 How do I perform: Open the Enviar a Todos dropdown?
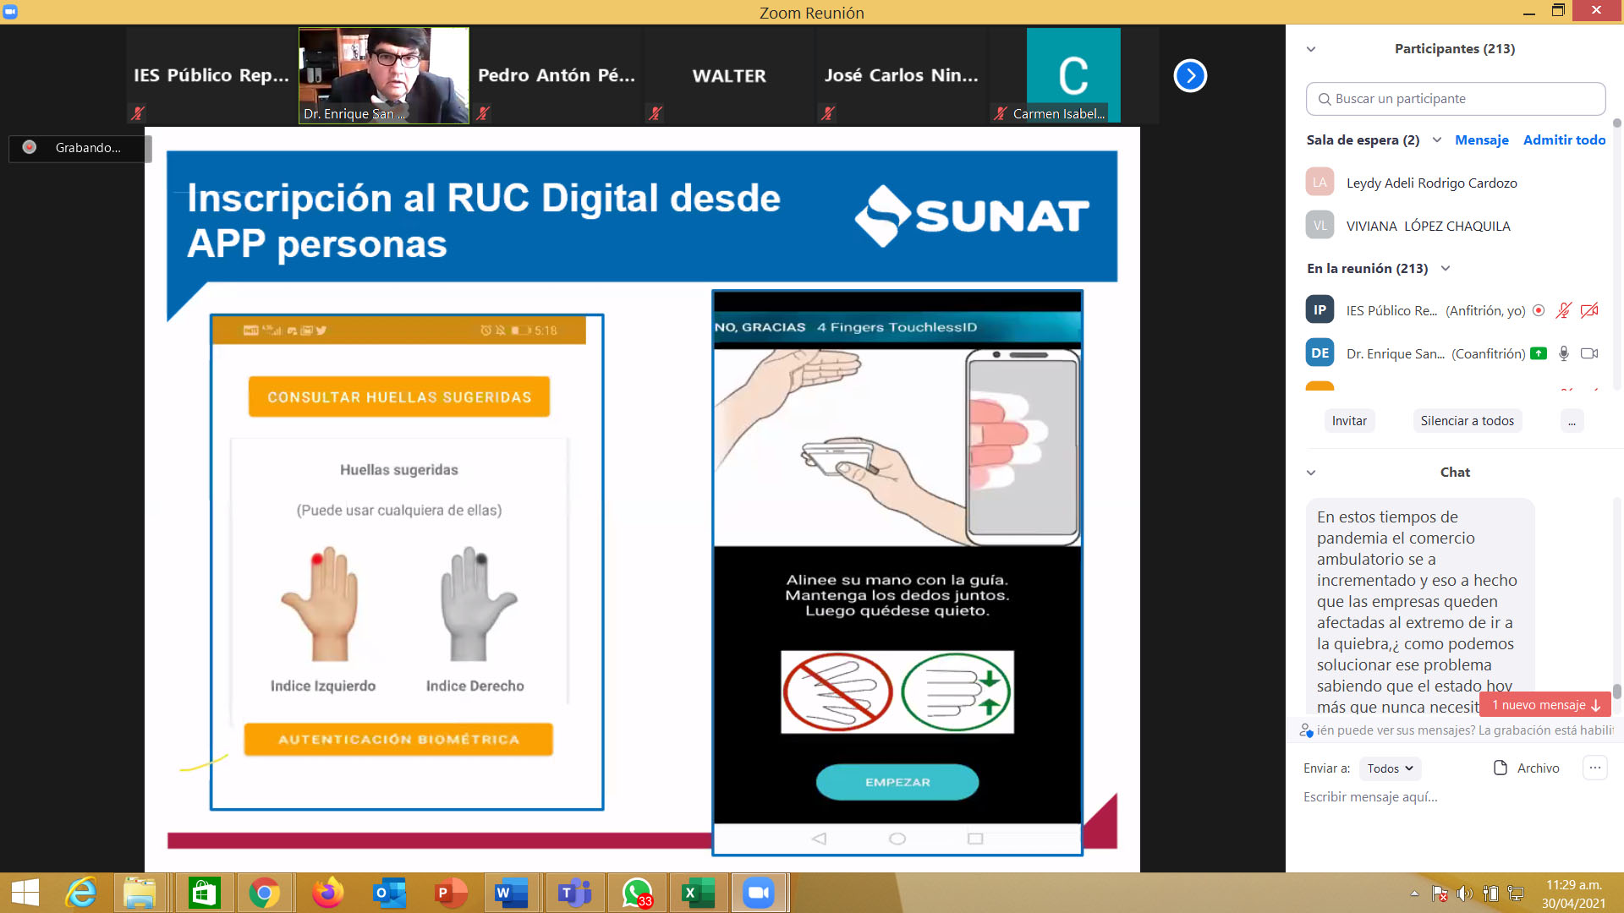point(1390,768)
